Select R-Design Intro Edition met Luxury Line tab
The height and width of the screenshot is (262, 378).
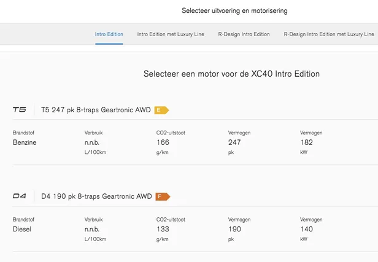point(329,34)
